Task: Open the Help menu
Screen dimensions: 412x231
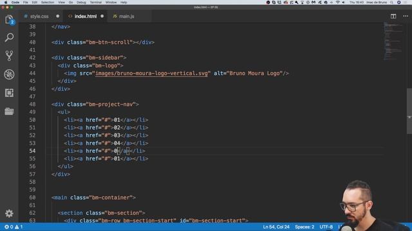Action: 124,3
